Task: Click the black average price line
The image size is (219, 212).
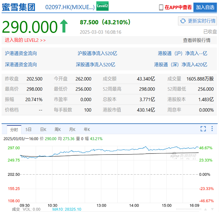Action: point(109,154)
